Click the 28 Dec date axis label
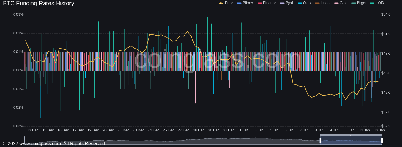Viewport: 402px width, 147px height. (199, 130)
